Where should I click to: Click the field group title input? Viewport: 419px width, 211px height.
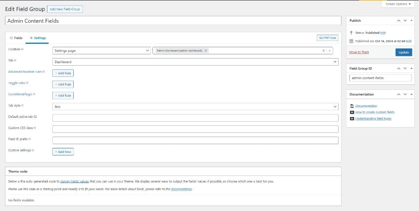tap(173, 21)
